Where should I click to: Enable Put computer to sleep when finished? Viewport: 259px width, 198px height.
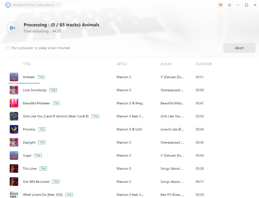(8, 48)
